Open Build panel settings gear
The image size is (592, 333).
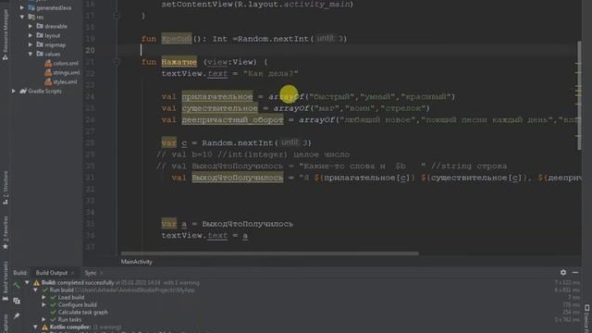pyautogui.click(x=563, y=272)
